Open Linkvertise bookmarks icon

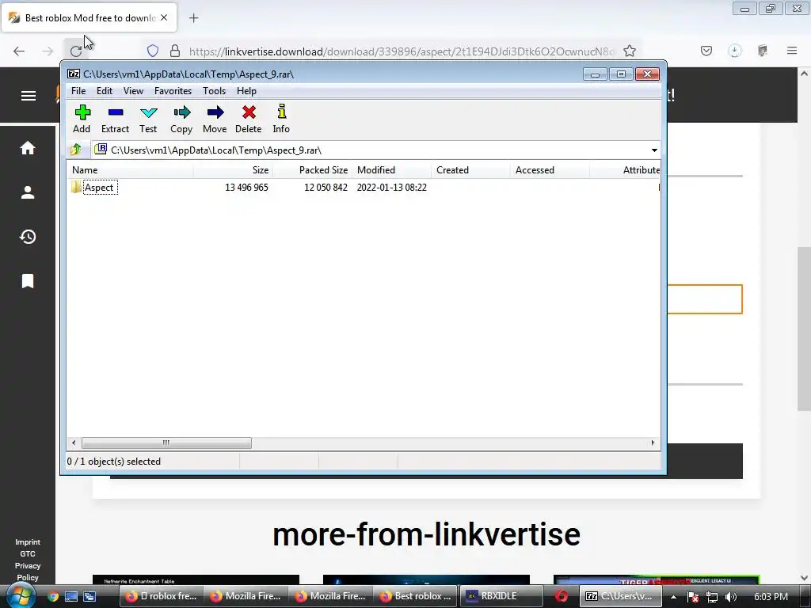click(x=28, y=281)
